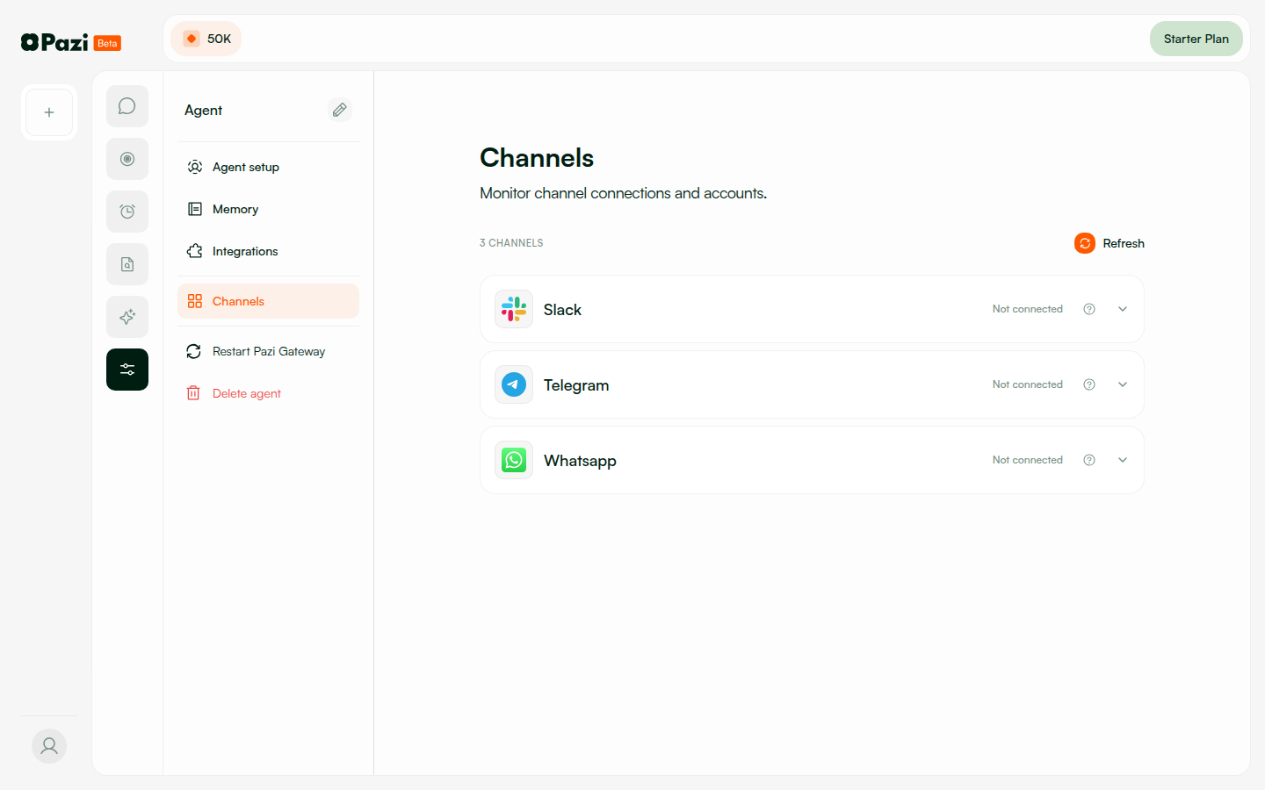Open the agent settings sliders icon

click(x=127, y=369)
